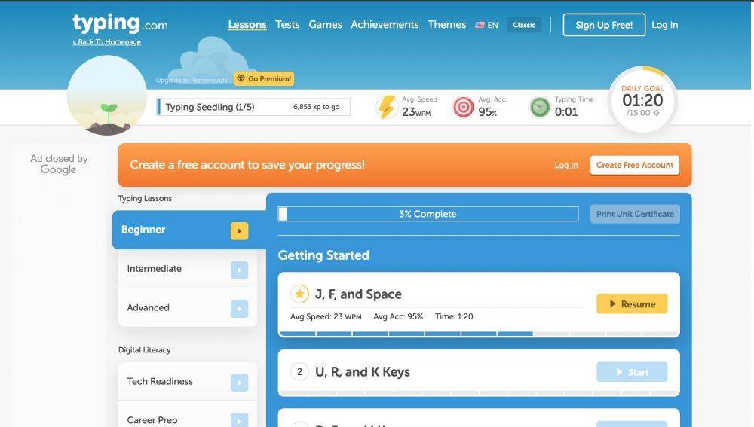Click the Time: 1:20 lesson stat

tap(454, 316)
